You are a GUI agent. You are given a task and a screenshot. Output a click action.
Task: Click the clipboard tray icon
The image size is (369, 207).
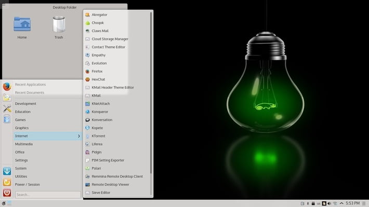click(302, 203)
